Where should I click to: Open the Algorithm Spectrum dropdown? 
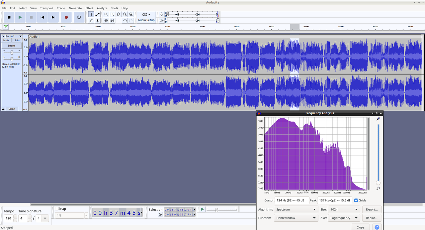pos(296,209)
